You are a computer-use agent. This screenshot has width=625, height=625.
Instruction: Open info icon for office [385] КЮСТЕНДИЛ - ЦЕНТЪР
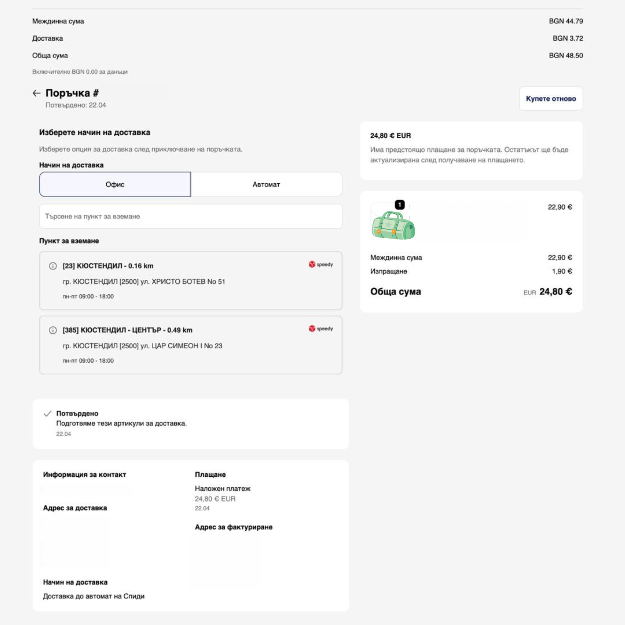tap(53, 330)
